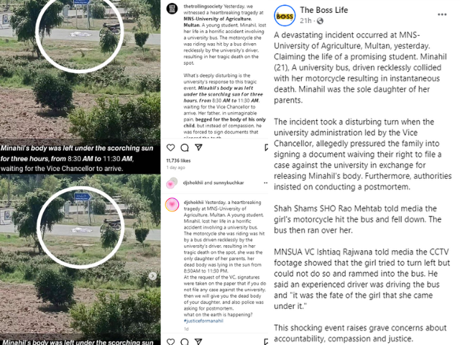The image size is (460, 345).
Task: Share the djshokhii post at bottom
Action: [198, 341]
